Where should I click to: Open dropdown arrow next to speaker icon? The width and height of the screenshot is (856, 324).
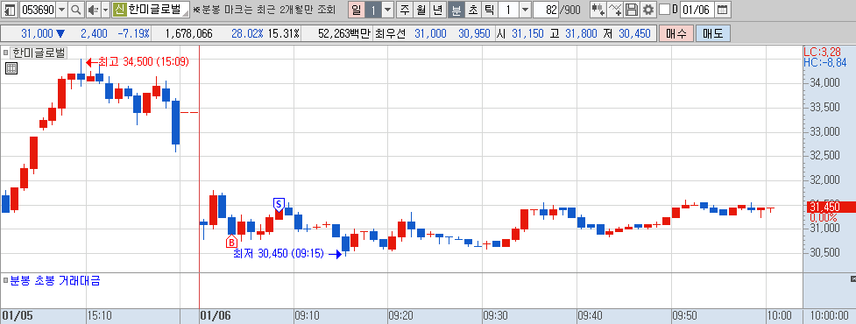coord(105,10)
